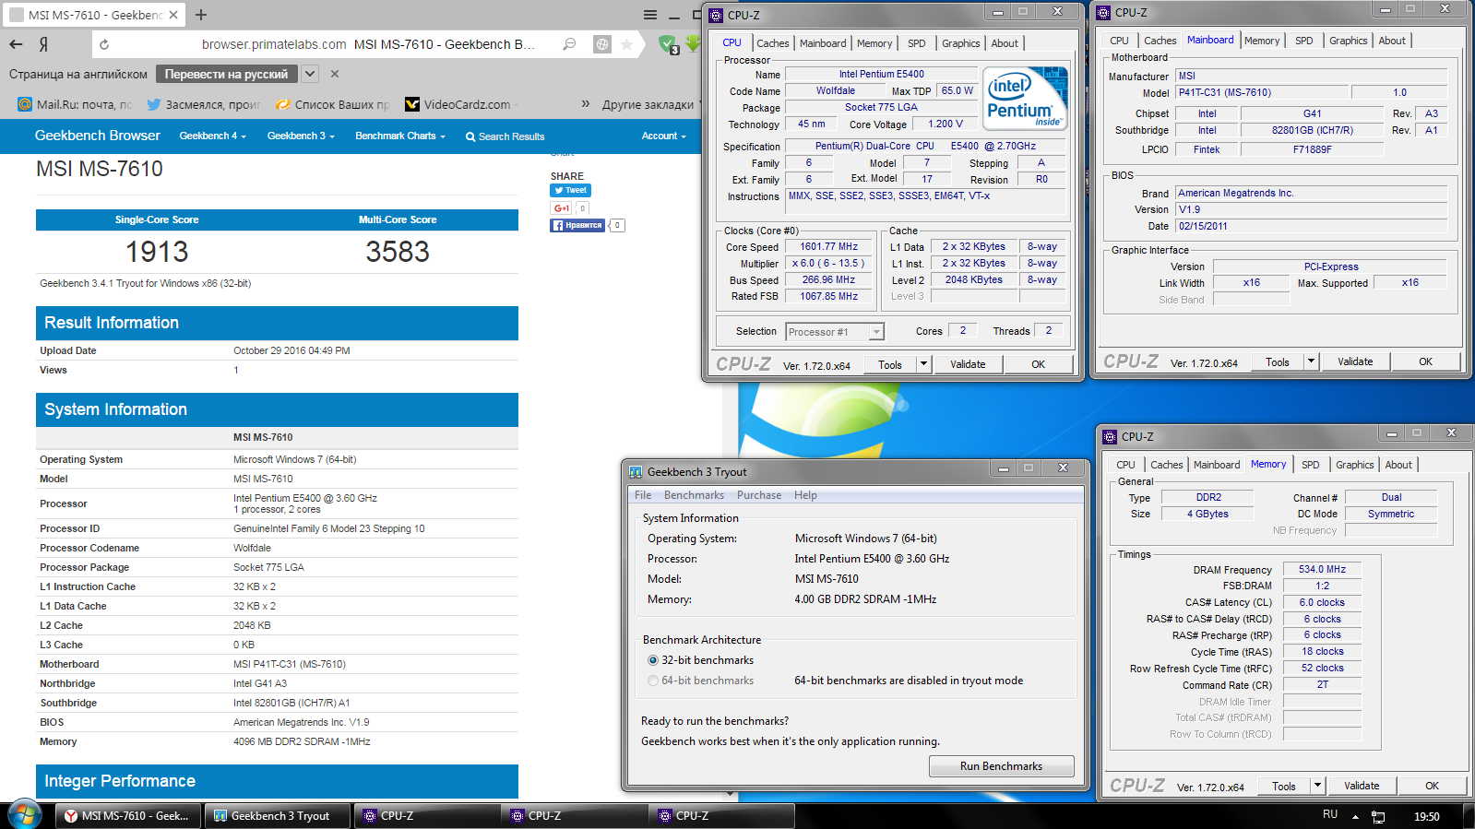Open the green shield protection extension

click(x=668, y=44)
